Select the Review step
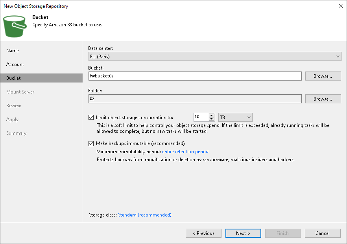 pos(14,106)
